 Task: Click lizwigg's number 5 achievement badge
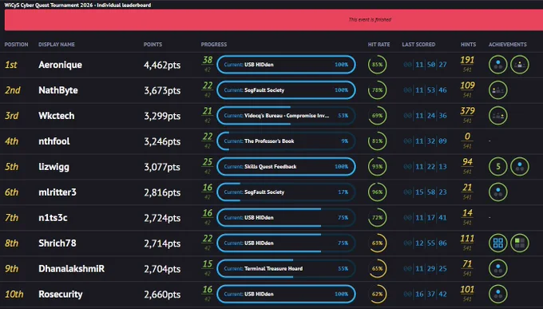(498, 167)
